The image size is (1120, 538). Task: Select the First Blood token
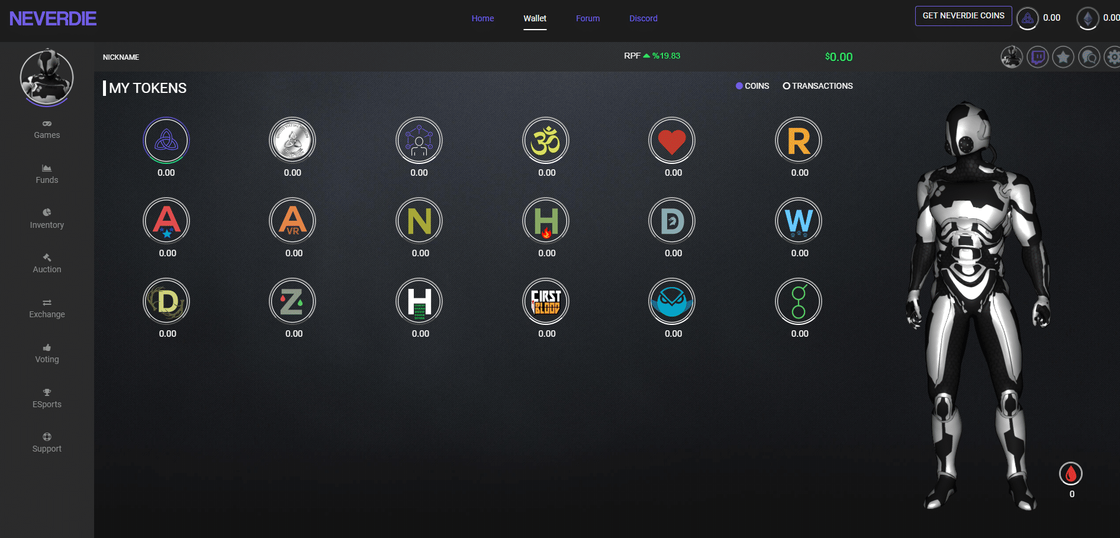[x=546, y=301]
